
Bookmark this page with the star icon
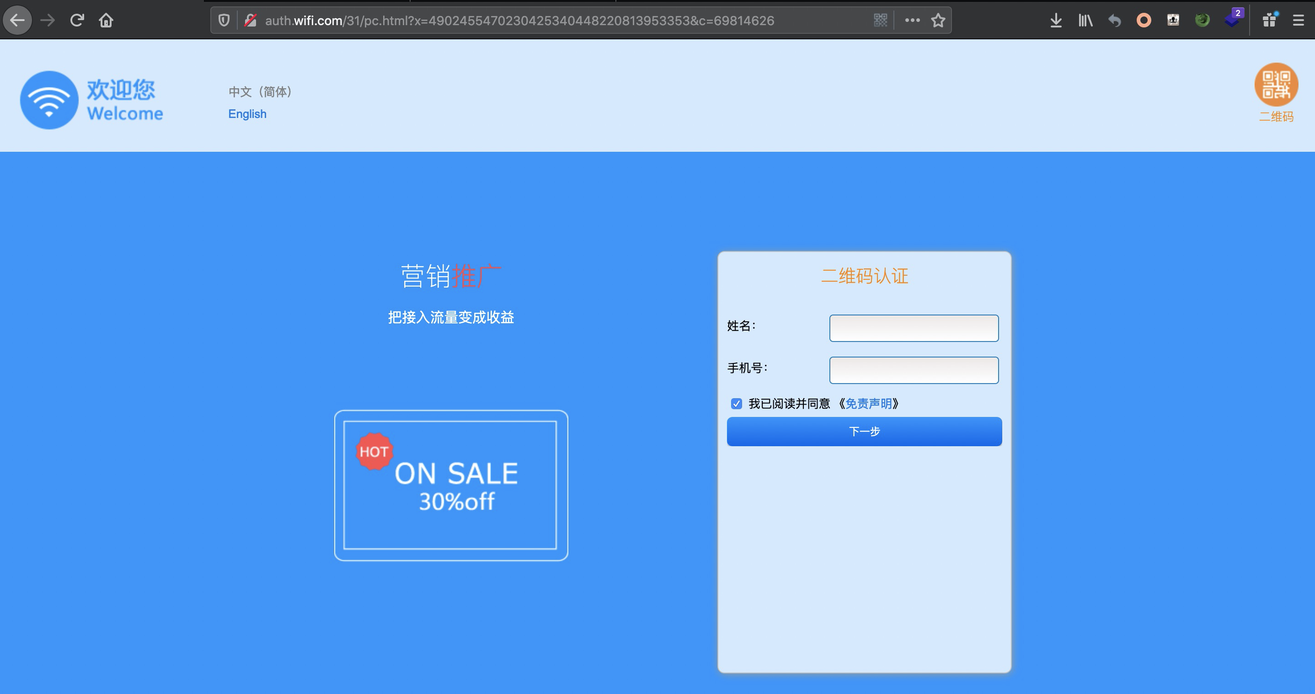tap(938, 21)
